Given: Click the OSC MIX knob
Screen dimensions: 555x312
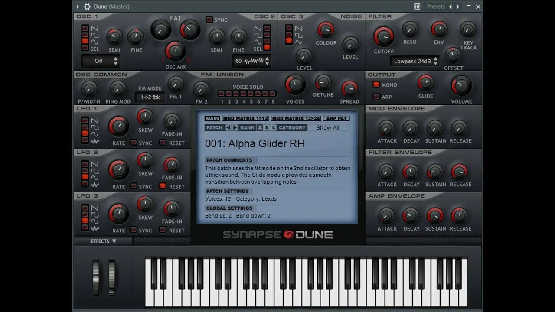Looking at the screenshot, I should coord(176,52).
